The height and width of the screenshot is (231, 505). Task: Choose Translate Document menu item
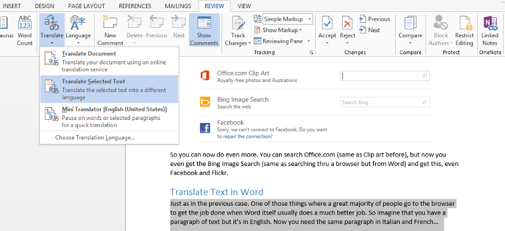109,61
